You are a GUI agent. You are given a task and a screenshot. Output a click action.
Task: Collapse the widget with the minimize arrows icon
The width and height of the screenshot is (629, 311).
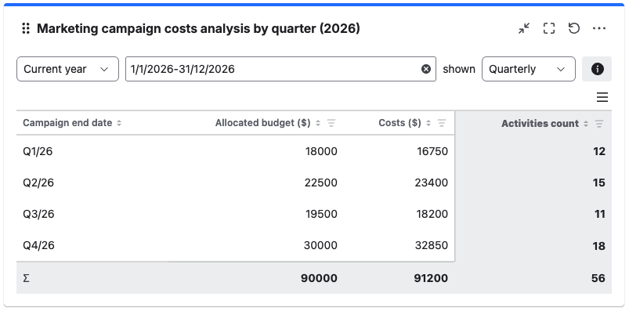tap(524, 28)
